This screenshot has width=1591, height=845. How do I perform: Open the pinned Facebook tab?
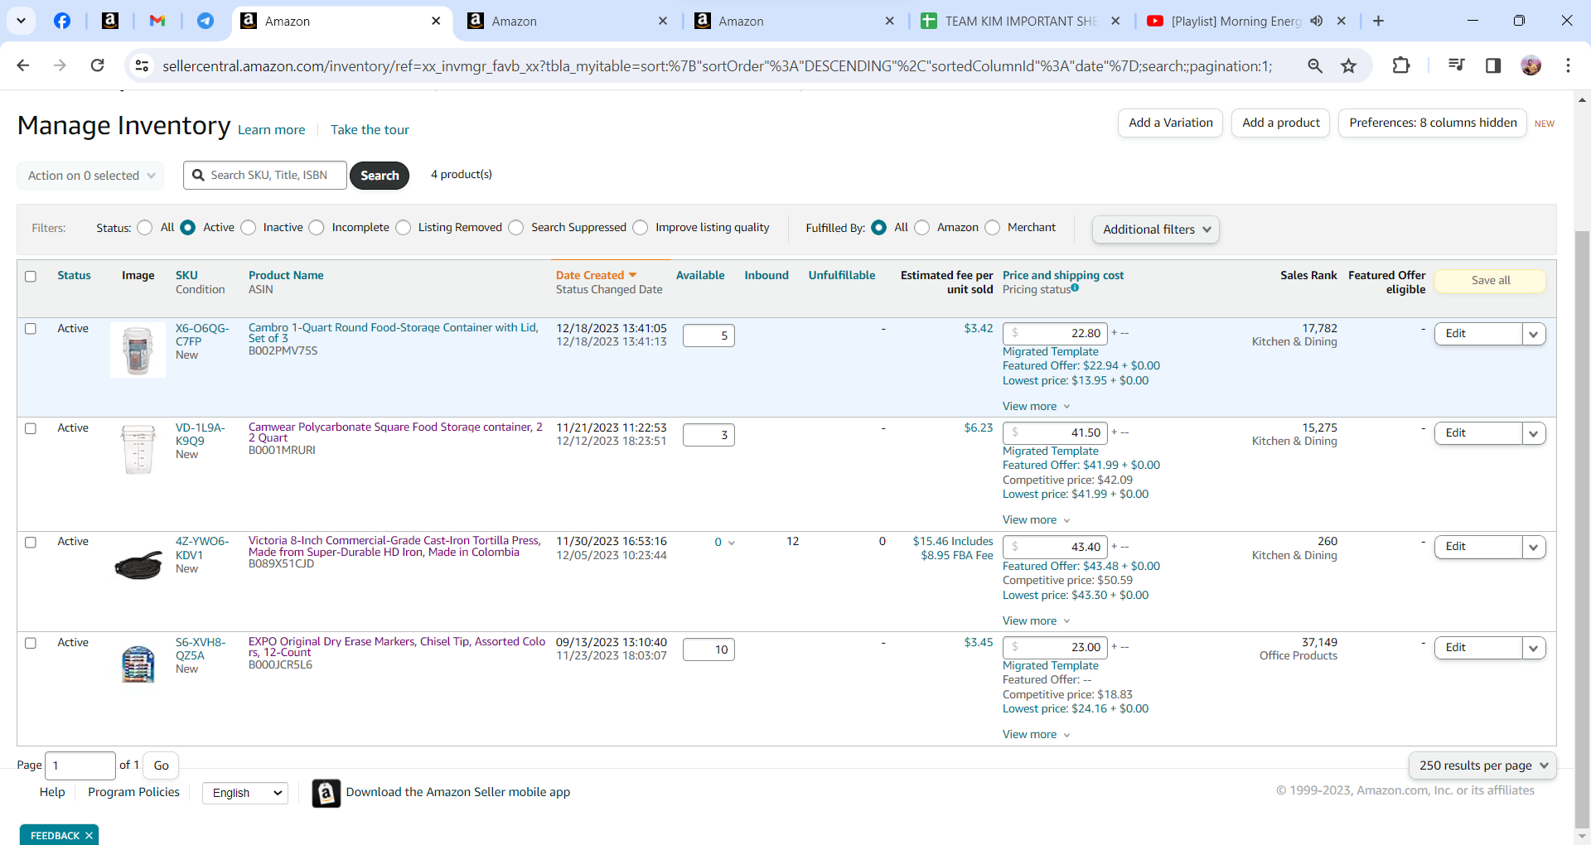[x=62, y=21]
